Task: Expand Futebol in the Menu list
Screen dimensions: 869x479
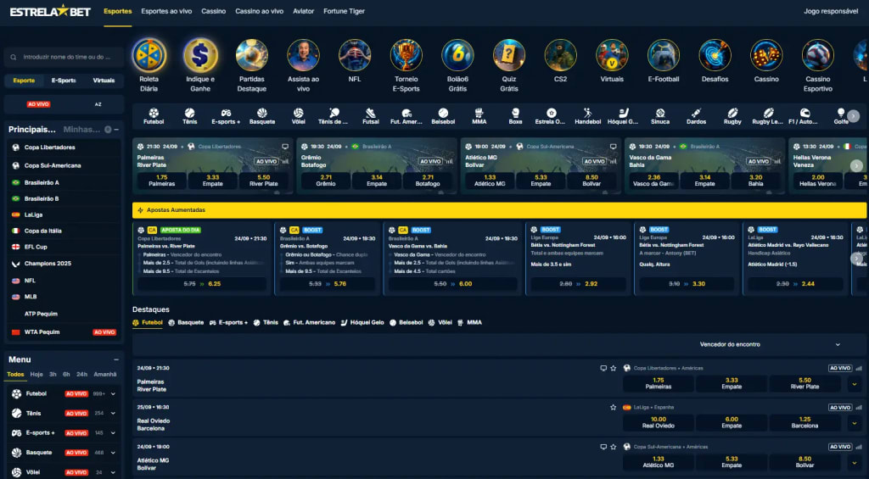Action: pos(113,394)
